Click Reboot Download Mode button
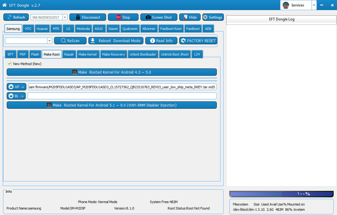The image size is (337, 215). click(116, 41)
